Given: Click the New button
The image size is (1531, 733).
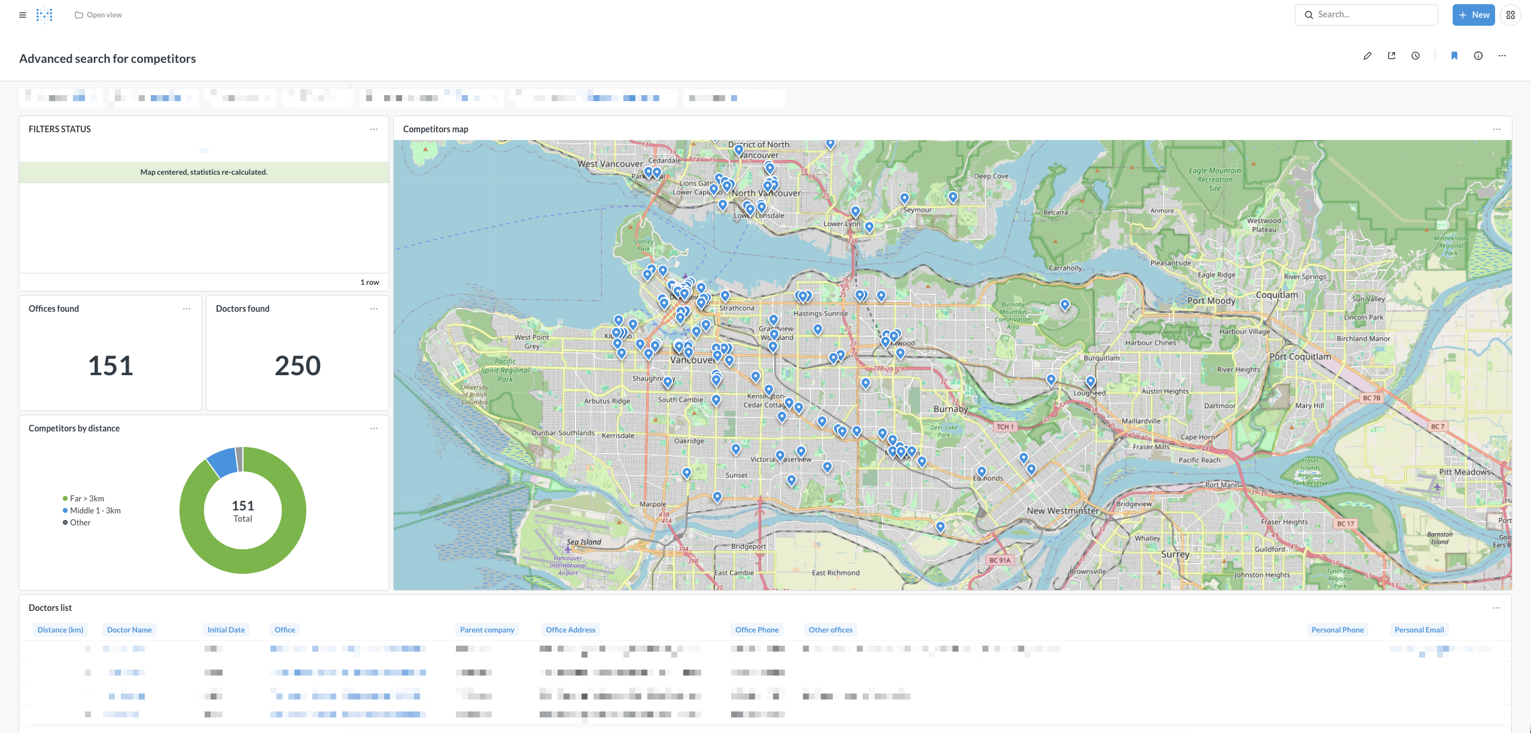Looking at the screenshot, I should click(1474, 15).
